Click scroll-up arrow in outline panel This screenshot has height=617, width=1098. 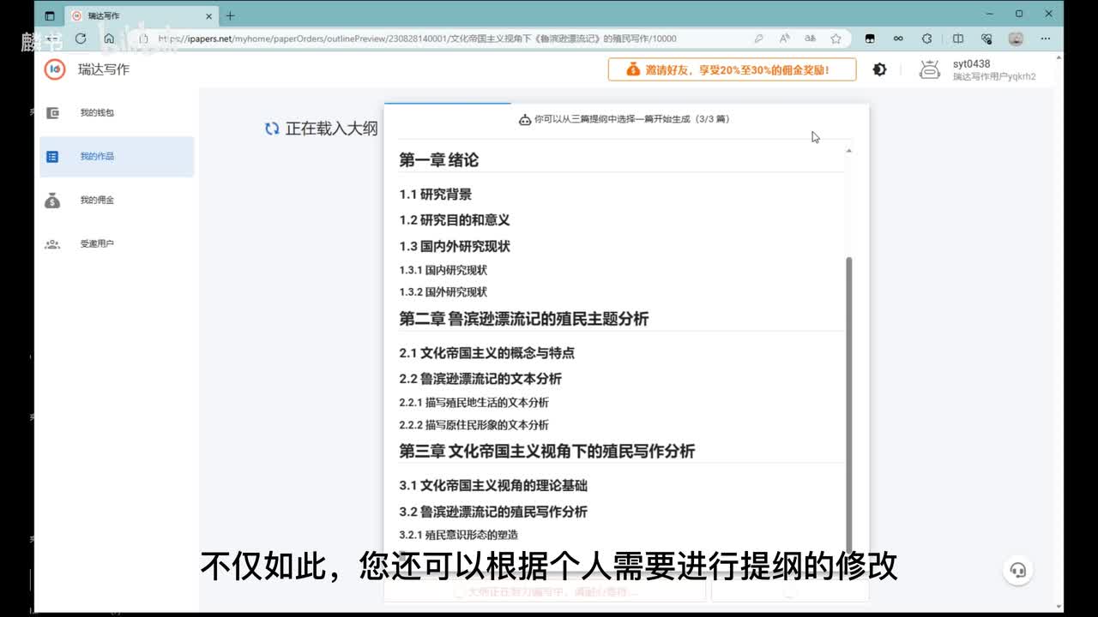pyautogui.click(x=849, y=151)
